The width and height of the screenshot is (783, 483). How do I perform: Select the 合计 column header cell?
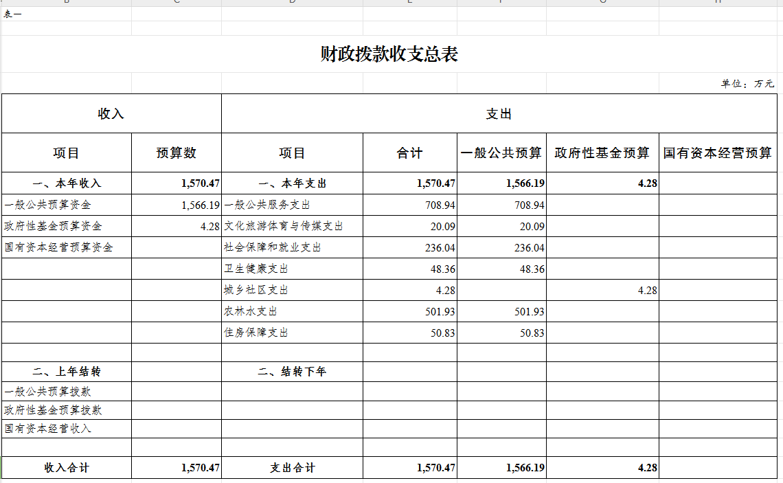(410, 153)
